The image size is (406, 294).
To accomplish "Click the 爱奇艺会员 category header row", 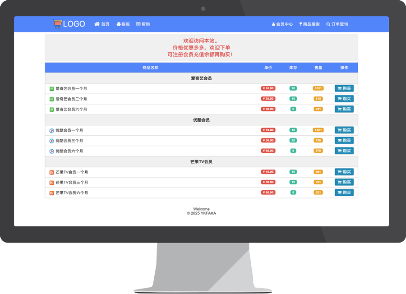I will [x=201, y=78].
